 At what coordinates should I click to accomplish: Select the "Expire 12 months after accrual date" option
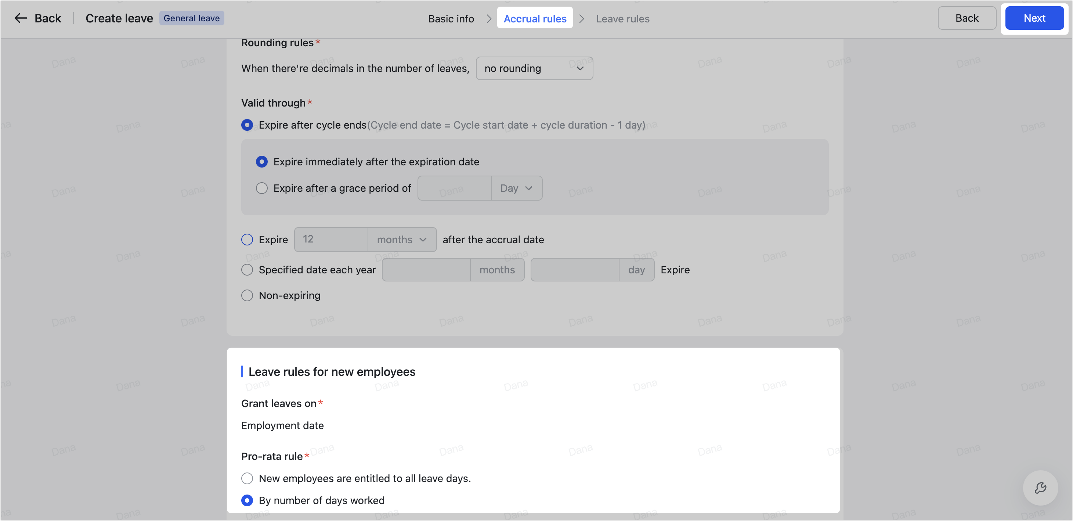[x=247, y=239]
